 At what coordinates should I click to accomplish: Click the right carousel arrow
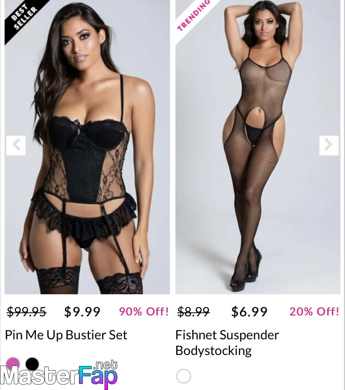pos(329,145)
